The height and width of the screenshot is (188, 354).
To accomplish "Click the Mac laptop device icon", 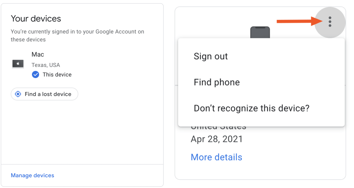I will coord(18,64).
